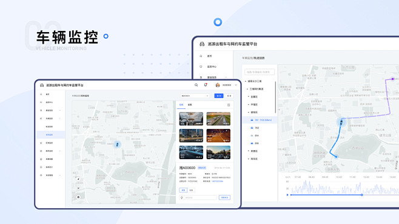Image resolution: width=399 pixels, height=224 pixels.
Task: Click the vehicle tree's vertical scrollbar
Action: 275,97
